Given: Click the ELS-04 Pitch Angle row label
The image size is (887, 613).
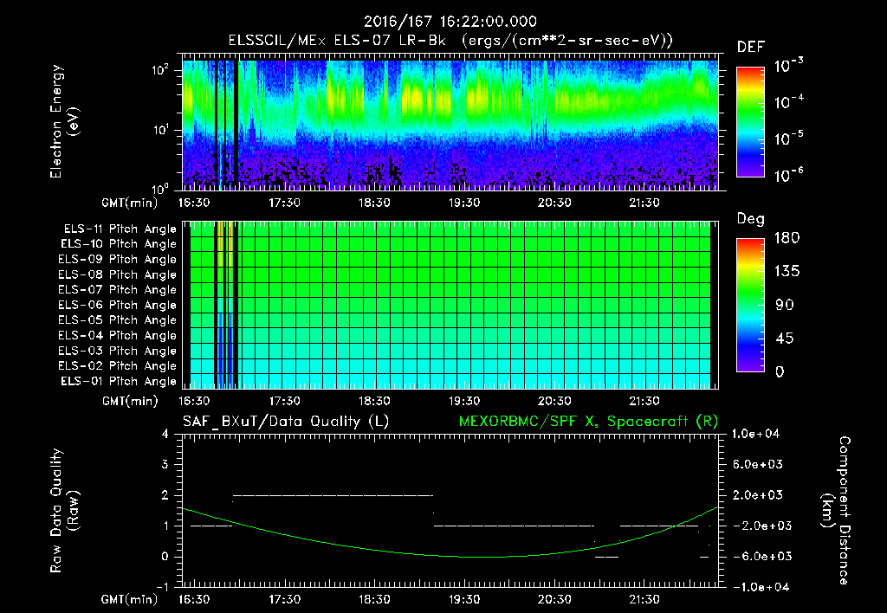Looking at the screenshot, I should pos(118,335).
